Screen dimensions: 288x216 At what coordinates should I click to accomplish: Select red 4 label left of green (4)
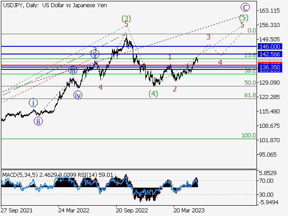[x=100, y=87]
